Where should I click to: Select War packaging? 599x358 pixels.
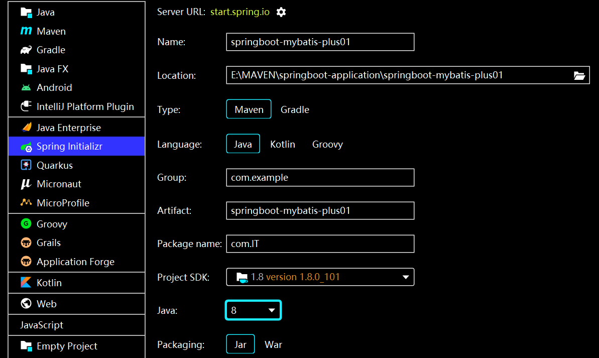(274, 344)
